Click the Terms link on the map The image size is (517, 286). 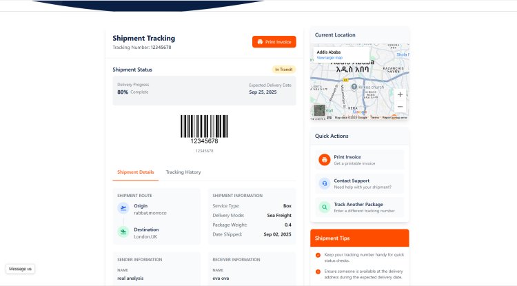tap(374, 118)
